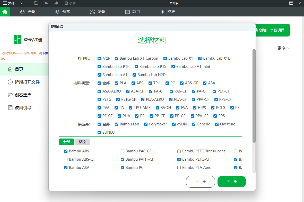Screen dimensions: 304x202
Task: Click the greyed 校准 icon in the title bar
Action: pyautogui.click(x=70, y=3)
